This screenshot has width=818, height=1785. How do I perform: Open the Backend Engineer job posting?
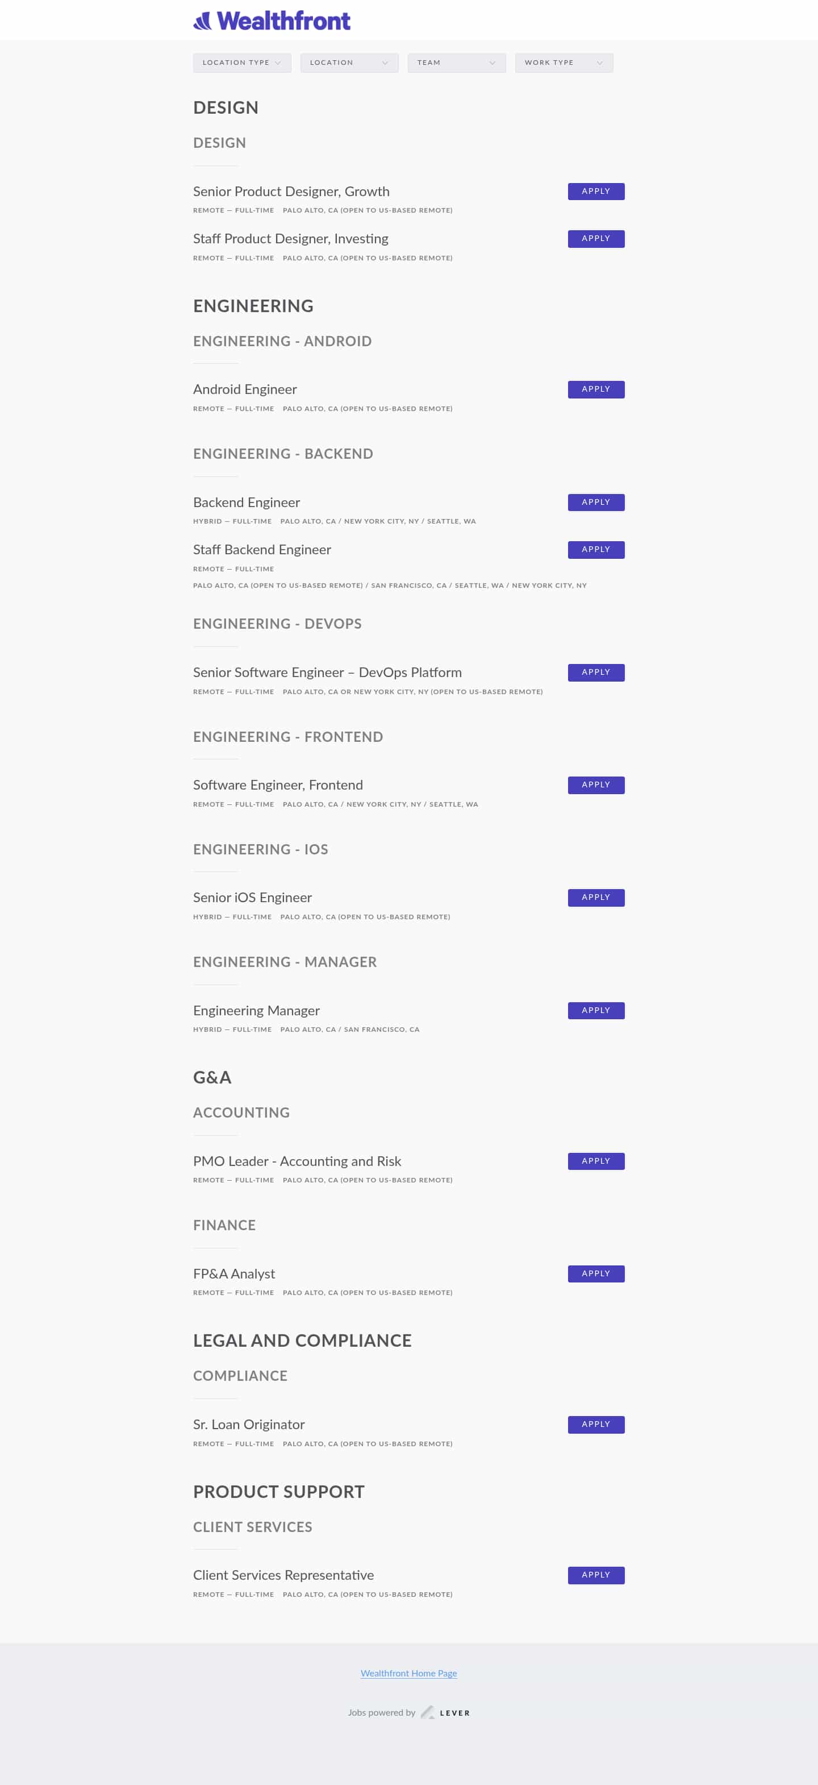click(247, 503)
